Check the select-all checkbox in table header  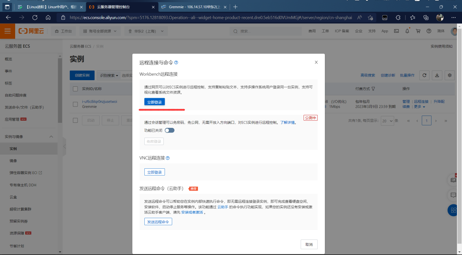(x=75, y=89)
